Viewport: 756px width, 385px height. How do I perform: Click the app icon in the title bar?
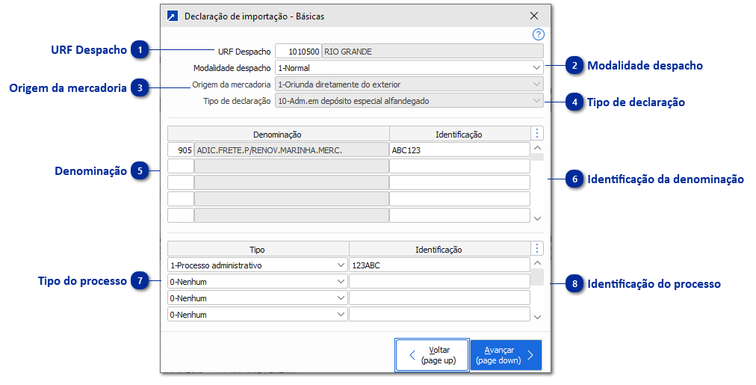[173, 16]
